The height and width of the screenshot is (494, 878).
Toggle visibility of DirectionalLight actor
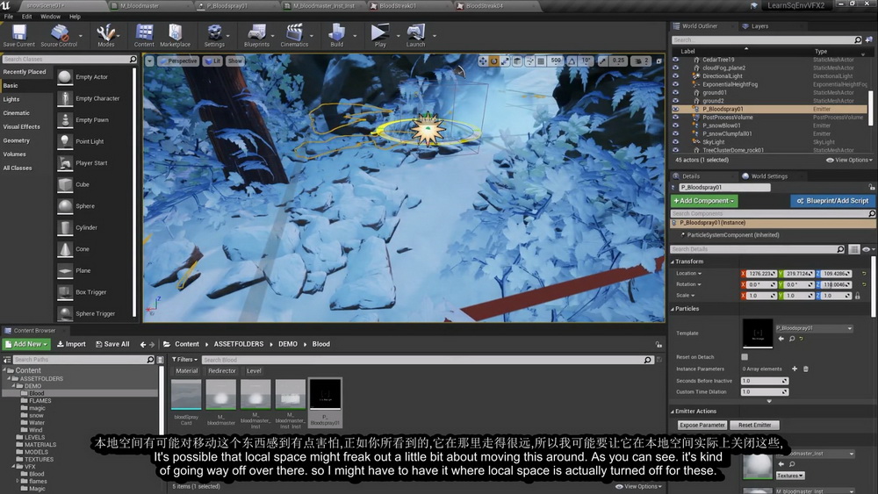676,76
